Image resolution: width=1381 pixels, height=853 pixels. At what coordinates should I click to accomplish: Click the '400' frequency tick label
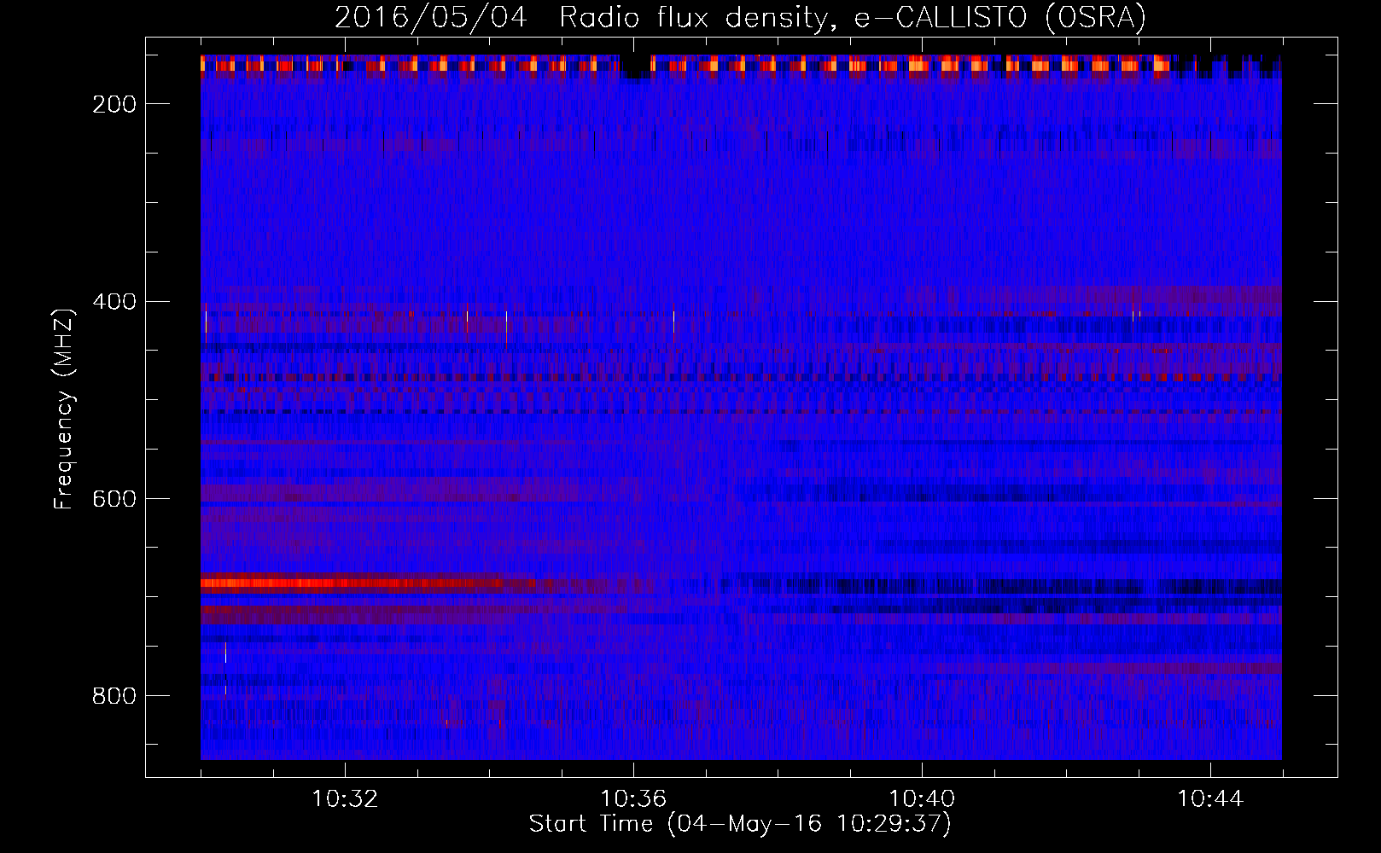pyautogui.click(x=114, y=302)
